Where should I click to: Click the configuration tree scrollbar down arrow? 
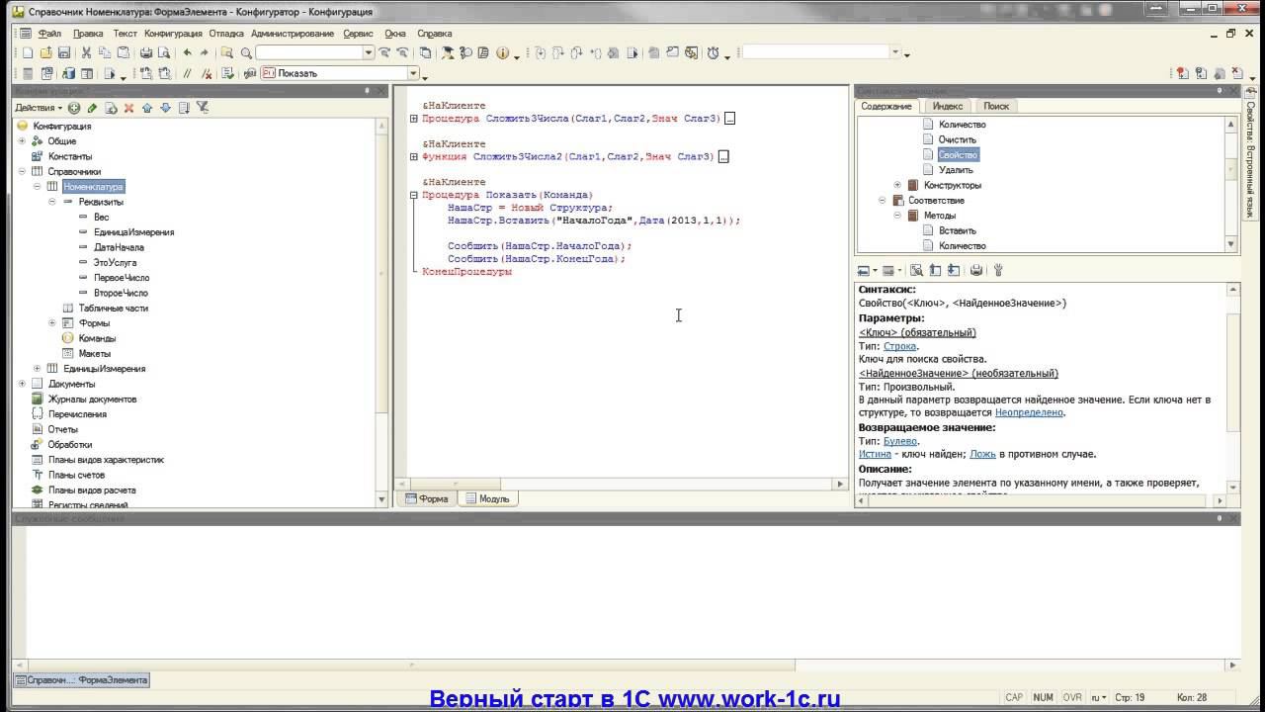(x=382, y=500)
